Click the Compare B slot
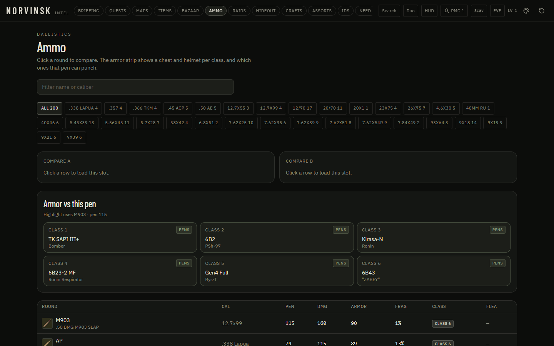 398,167
